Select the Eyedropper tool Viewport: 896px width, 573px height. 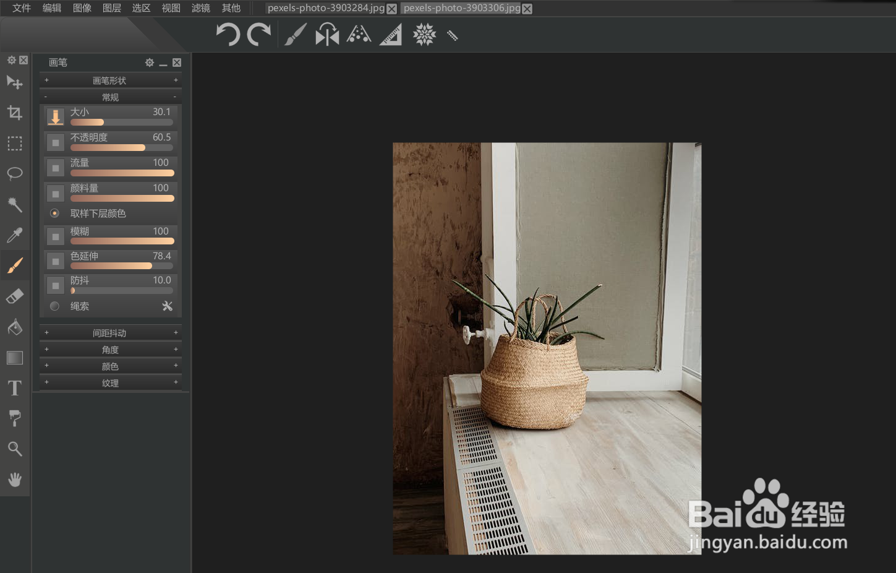tap(14, 235)
